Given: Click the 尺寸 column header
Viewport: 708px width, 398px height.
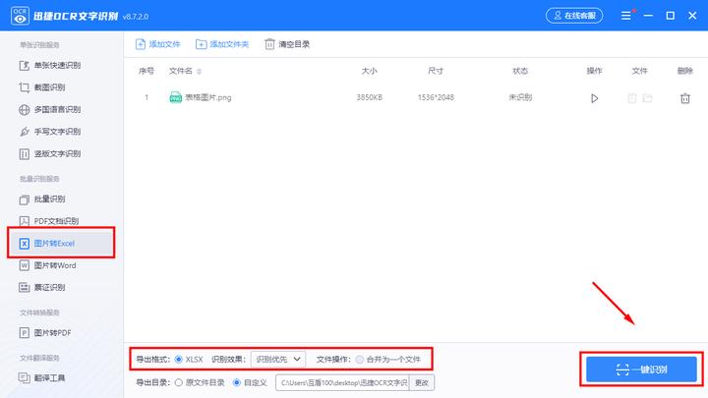Looking at the screenshot, I should 436,72.
